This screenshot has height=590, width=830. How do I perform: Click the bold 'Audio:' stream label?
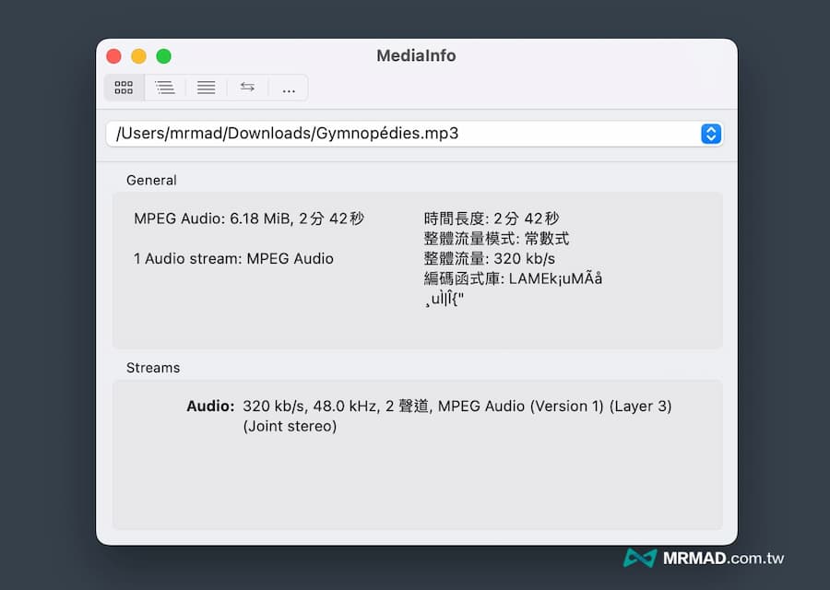coord(210,406)
